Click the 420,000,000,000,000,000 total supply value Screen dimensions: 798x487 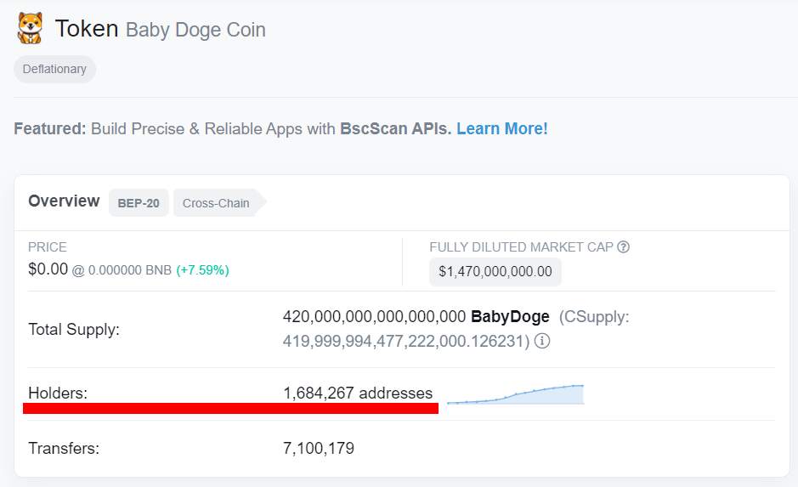point(374,316)
